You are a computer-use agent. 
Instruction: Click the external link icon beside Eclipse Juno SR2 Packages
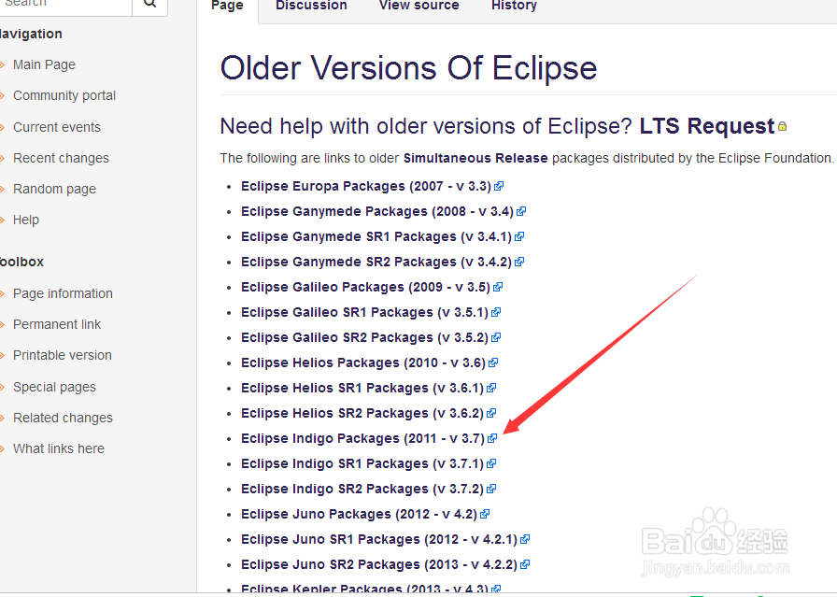[x=527, y=563]
